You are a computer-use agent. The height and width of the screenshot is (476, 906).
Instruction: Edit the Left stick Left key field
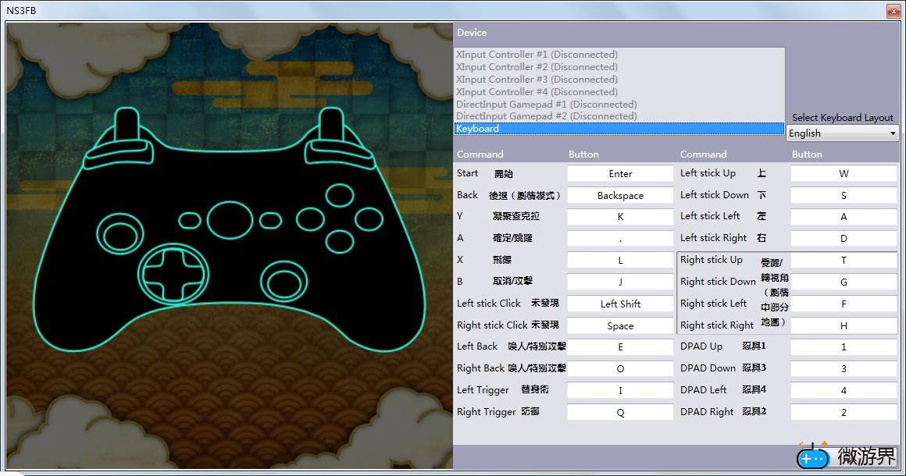tap(844, 217)
